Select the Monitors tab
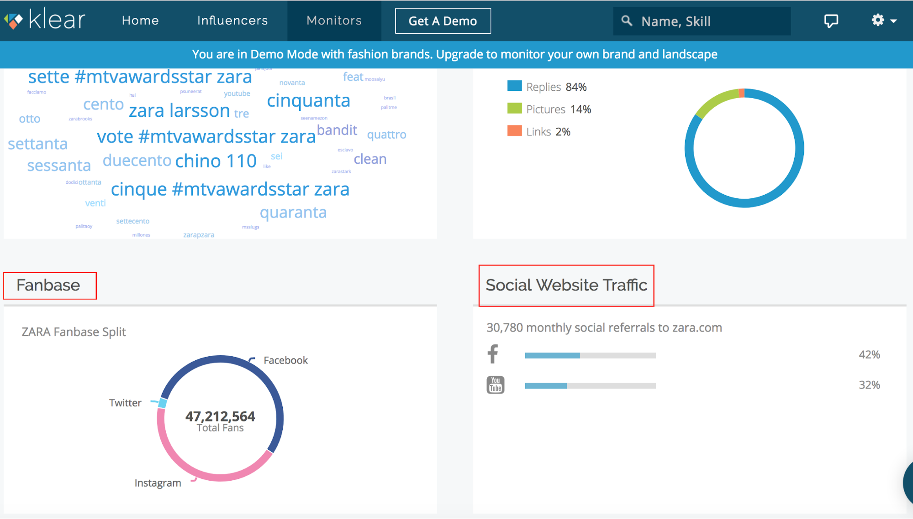The width and height of the screenshot is (913, 519). pos(334,21)
